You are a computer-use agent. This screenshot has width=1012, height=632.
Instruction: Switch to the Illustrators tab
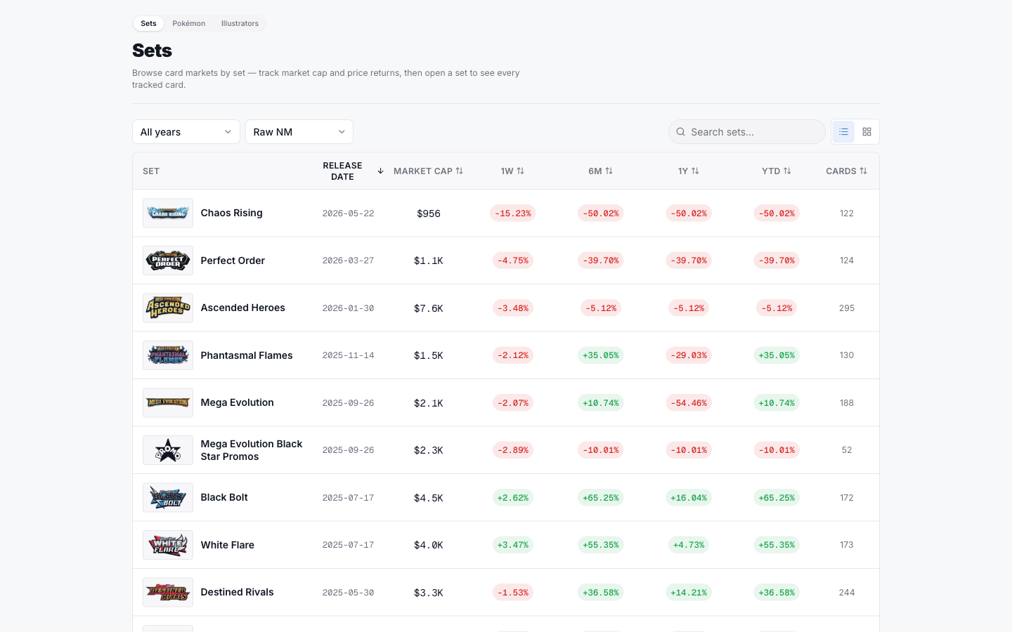240,23
